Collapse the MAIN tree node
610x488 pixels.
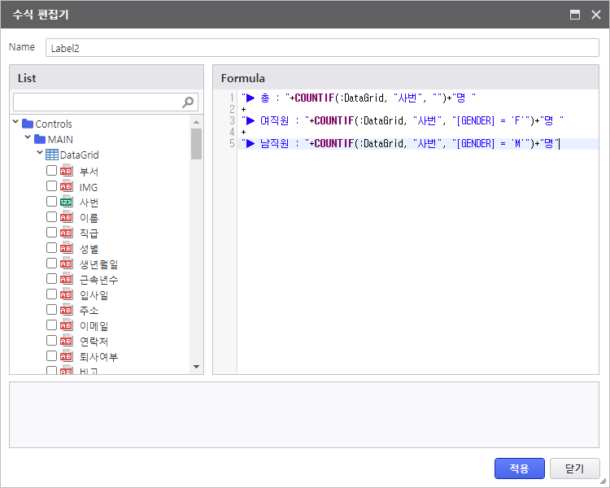(28, 139)
